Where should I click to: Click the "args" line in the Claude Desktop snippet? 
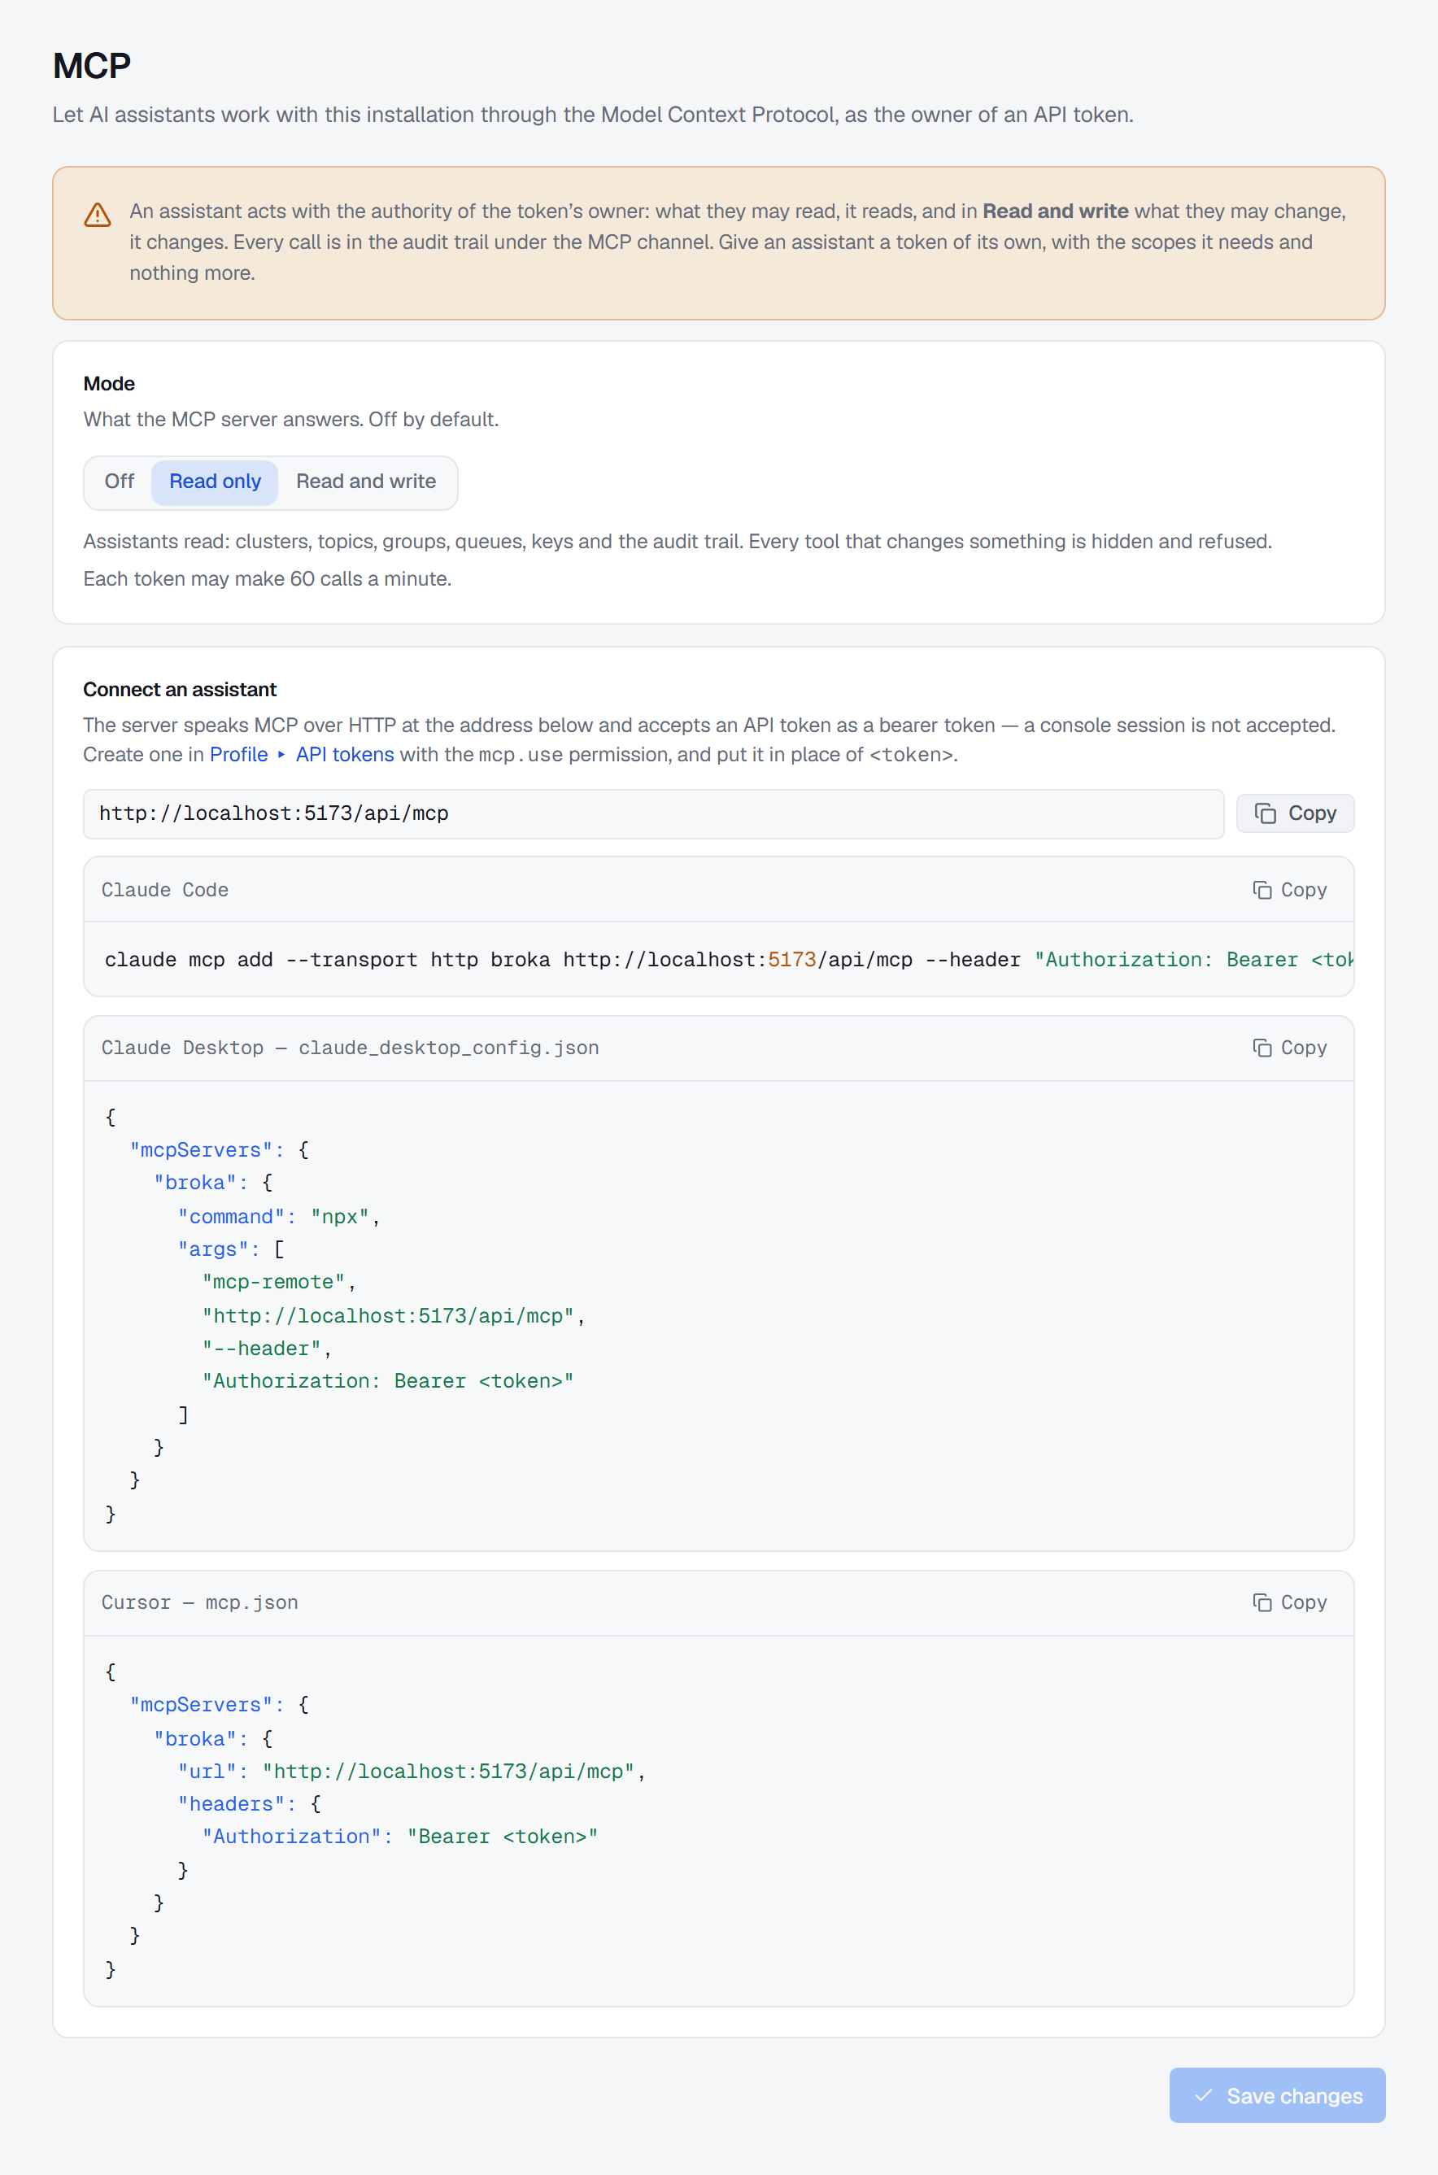(x=231, y=1250)
